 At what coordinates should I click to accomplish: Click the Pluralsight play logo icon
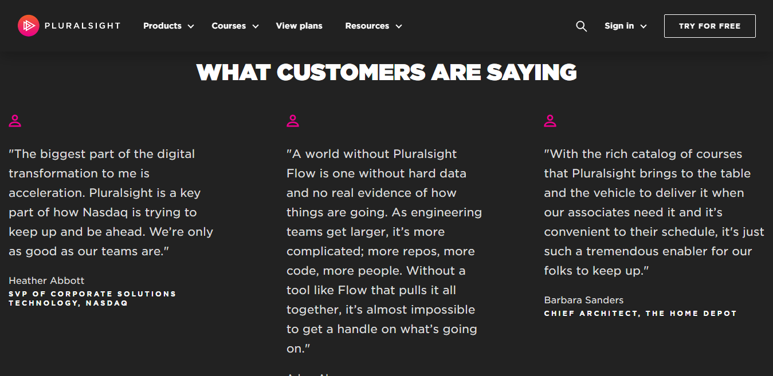point(28,26)
